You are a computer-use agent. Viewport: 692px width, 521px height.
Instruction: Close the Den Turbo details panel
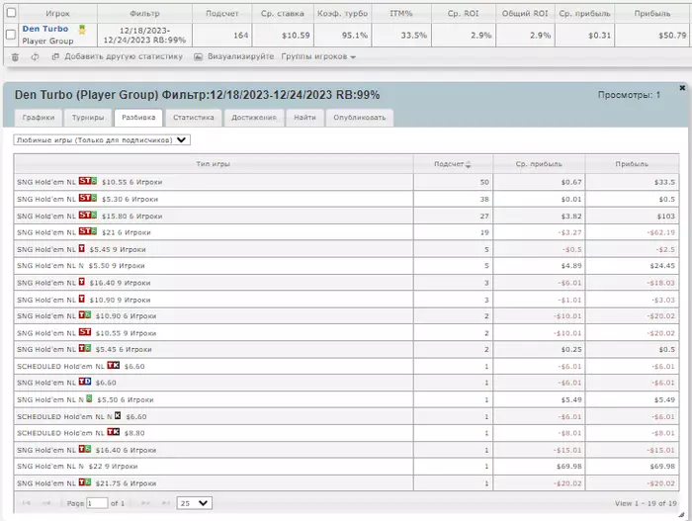682,88
